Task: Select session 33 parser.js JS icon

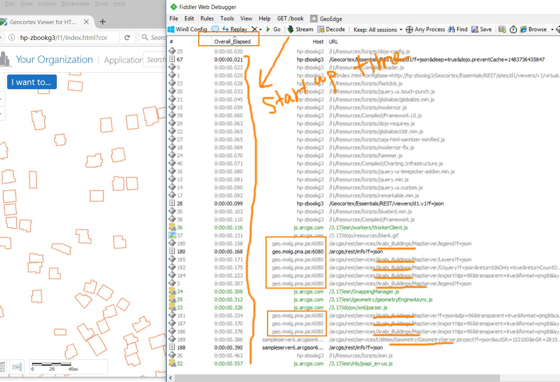Action: [x=173, y=307]
